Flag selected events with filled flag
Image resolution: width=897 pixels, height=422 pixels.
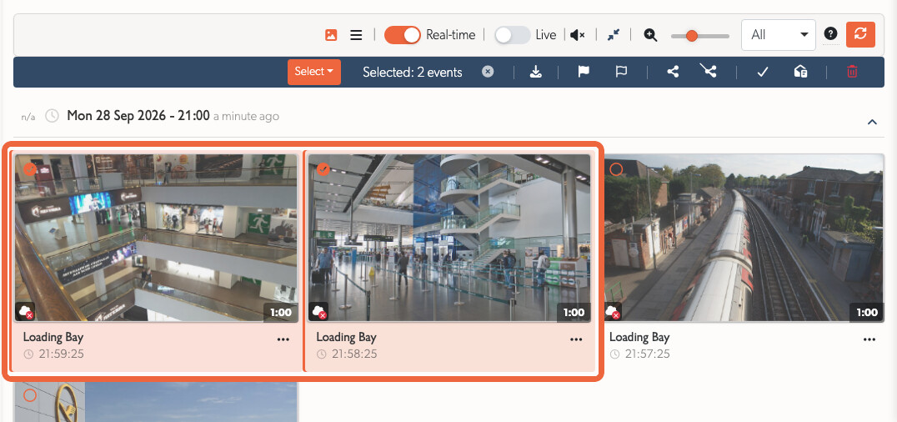click(584, 72)
